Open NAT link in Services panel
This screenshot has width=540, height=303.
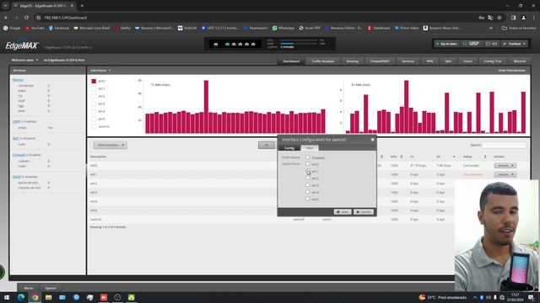tap(15, 138)
